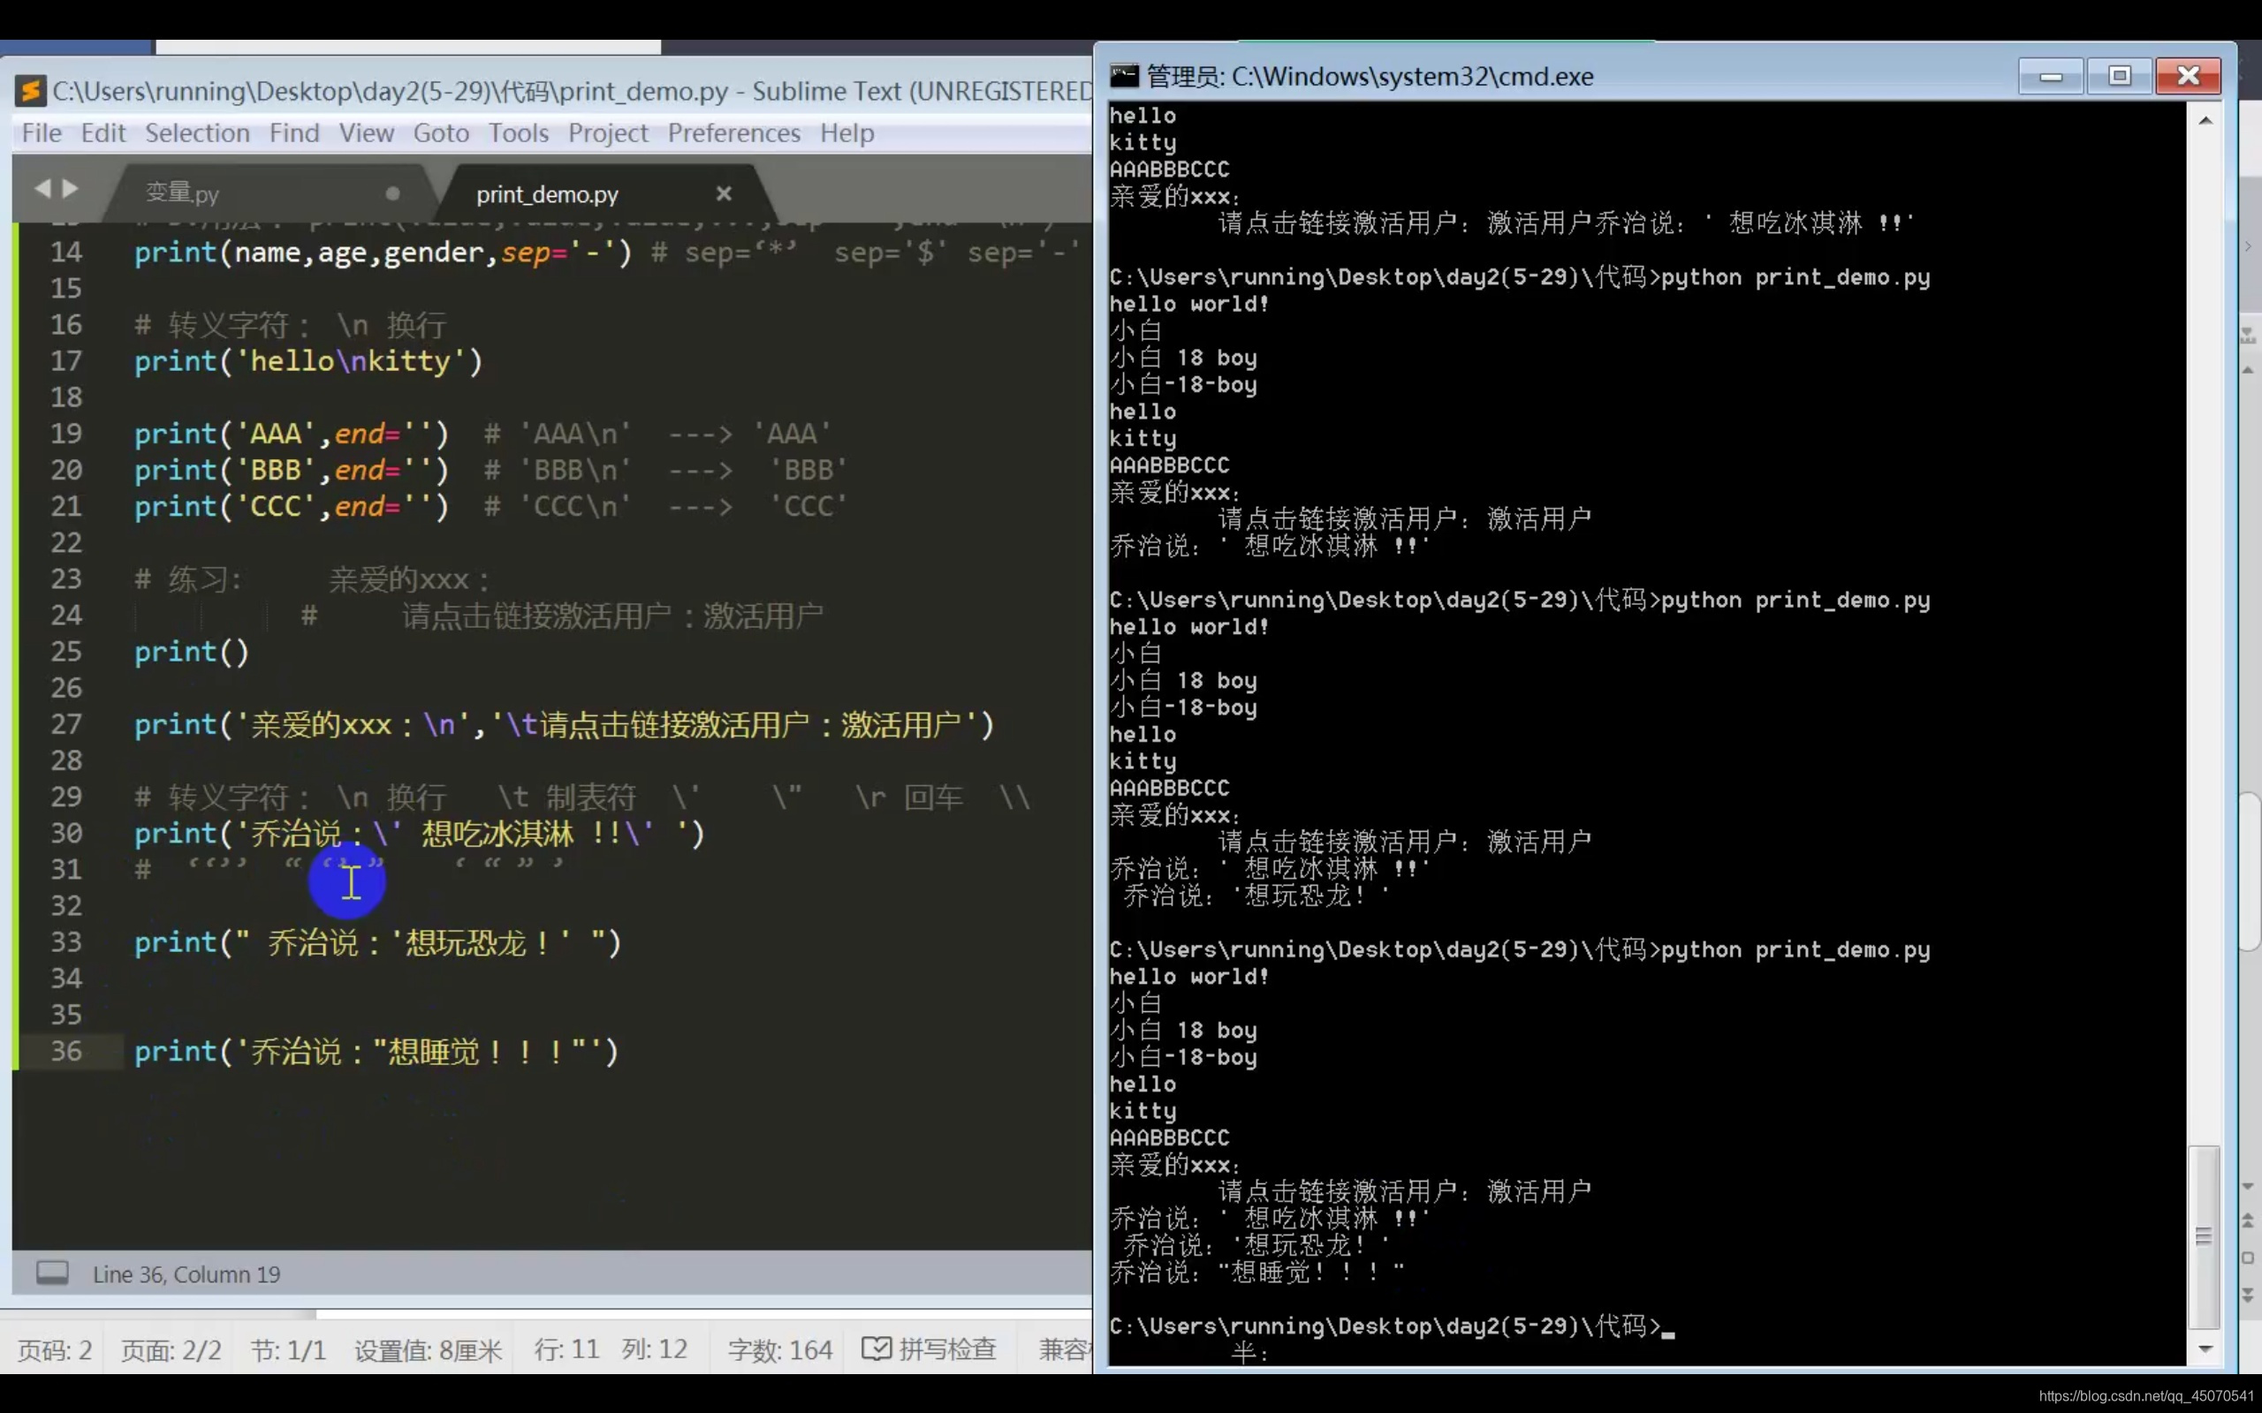
Task: Click Word's previous page double-up arrow
Action: [x=2248, y=1220]
